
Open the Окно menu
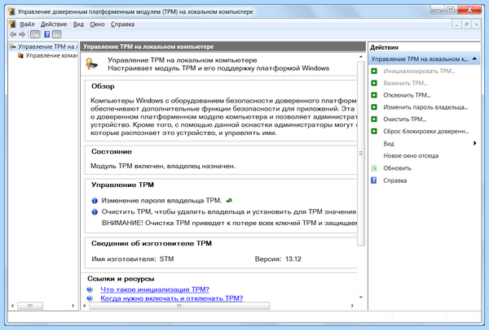coord(97,24)
